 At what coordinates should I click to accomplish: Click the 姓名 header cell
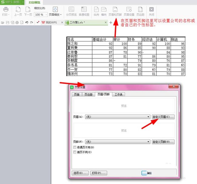[79, 39]
